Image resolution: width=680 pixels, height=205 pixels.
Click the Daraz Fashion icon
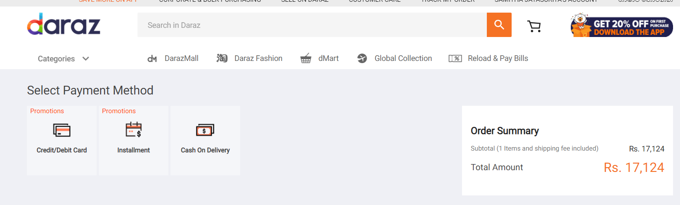coord(222,58)
